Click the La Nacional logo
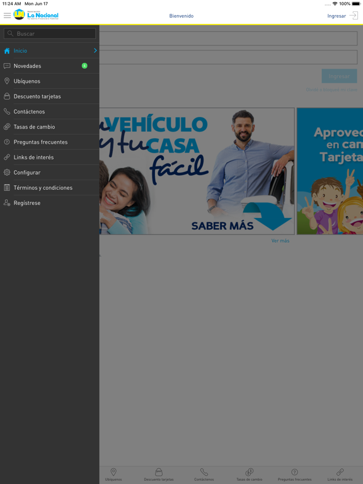Image resolution: width=363 pixels, height=484 pixels. click(36, 14)
